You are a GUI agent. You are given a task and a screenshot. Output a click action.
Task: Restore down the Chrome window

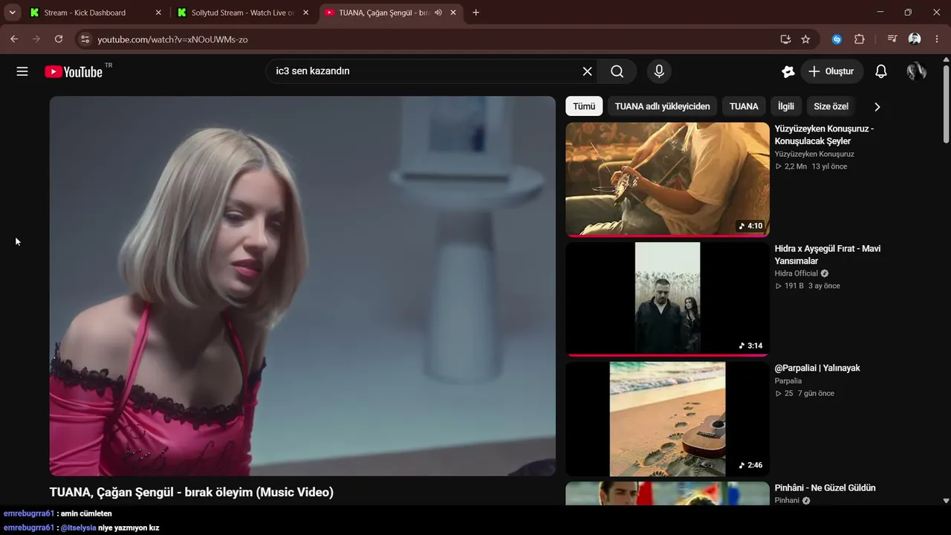click(x=908, y=13)
